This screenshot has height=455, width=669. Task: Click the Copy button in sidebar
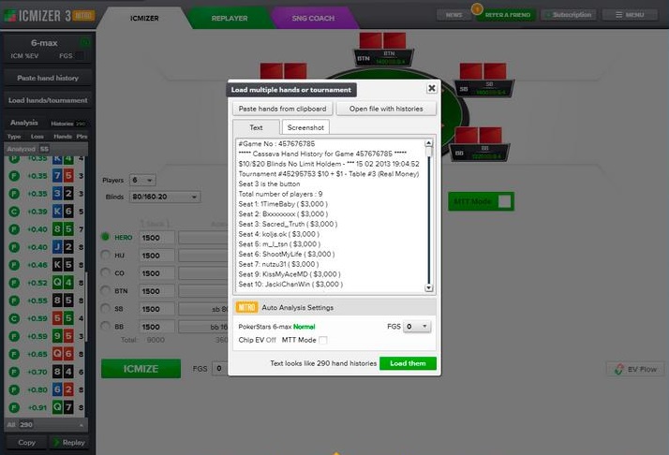pos(26,443)
